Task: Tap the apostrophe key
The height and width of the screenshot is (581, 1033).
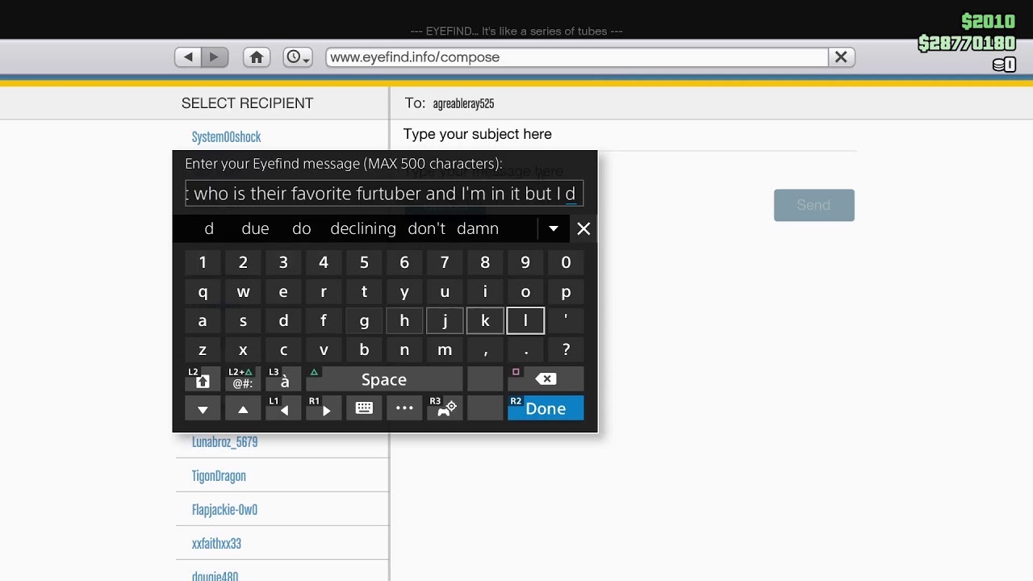Action: [566, 321]
